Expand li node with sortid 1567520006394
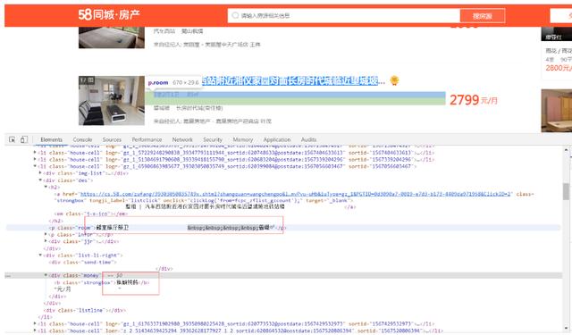This screenshot has width=572, height=335. (35, 331)
